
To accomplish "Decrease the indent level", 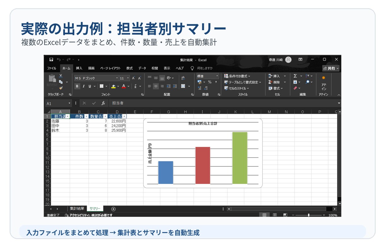I will click(x=169, y=86).
